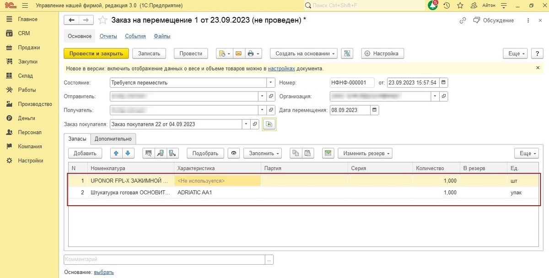549x278 pixels.
Task: Switch to the Дополнительно tab
Action: [113, 139]
